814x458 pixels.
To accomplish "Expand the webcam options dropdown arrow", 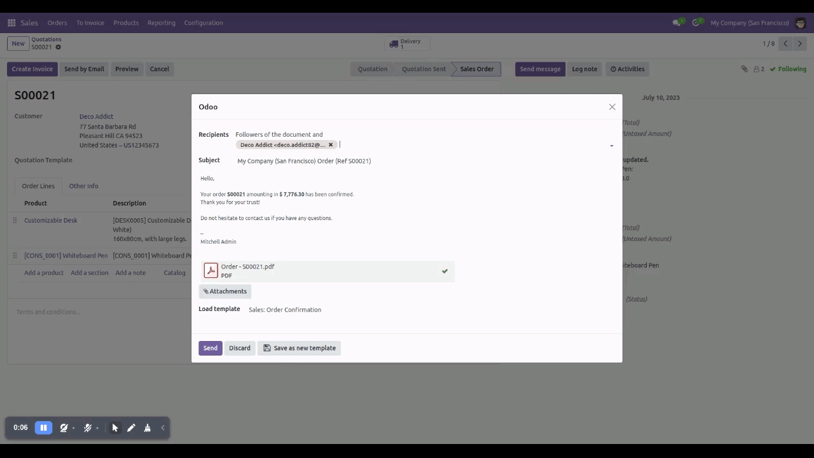I will tap(73, 429).
